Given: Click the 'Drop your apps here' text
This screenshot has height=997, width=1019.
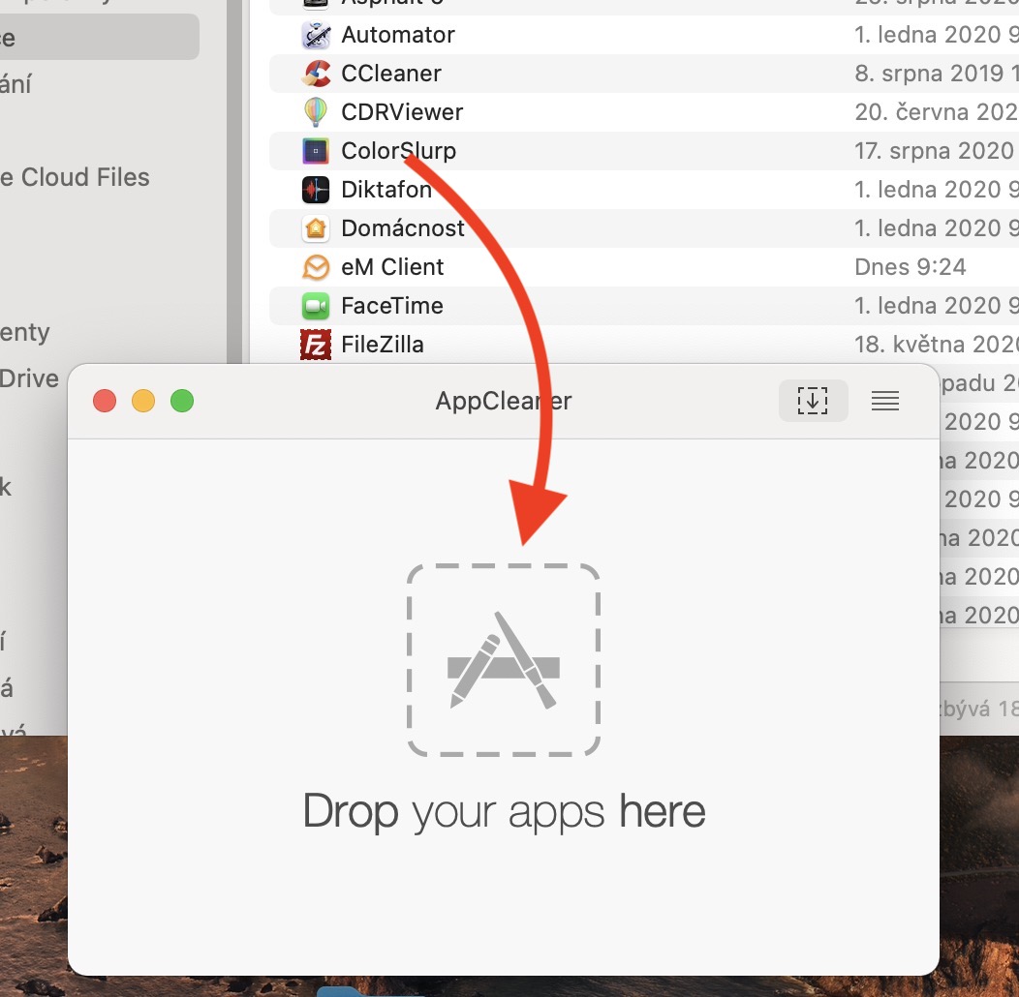Looking at the screenshot, I should pos(505,812).
